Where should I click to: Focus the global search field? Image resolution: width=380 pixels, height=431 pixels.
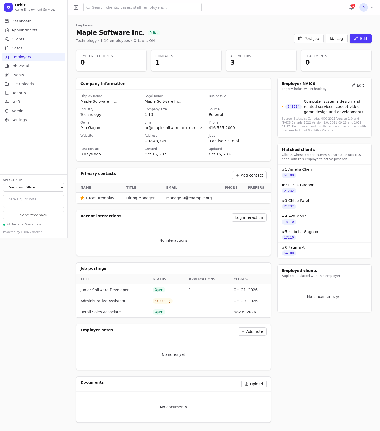tap(142, 7)
